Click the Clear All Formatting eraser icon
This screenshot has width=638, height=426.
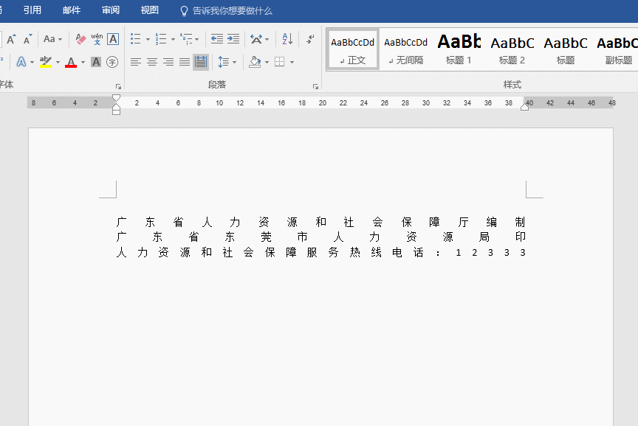(x=81, y=39)
